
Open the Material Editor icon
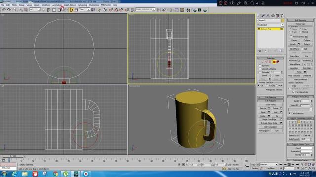188,10
